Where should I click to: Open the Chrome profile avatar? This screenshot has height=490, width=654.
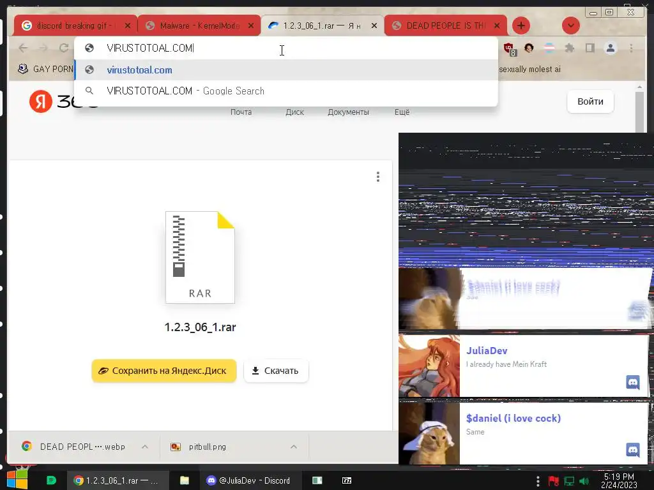(610, 48)
